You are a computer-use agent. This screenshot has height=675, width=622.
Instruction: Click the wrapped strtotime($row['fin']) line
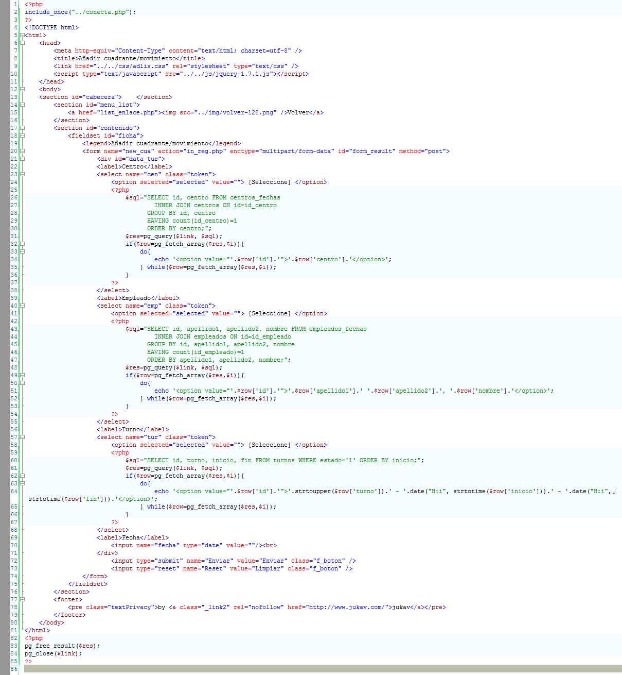93,499
